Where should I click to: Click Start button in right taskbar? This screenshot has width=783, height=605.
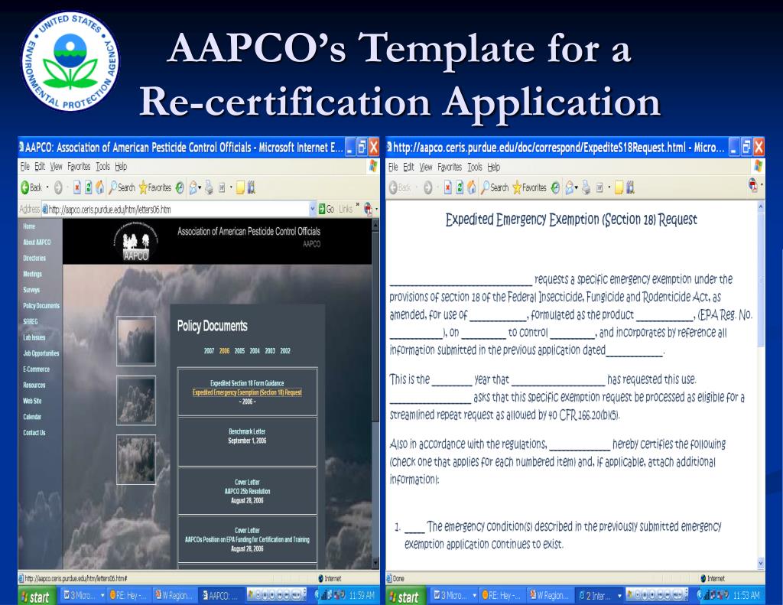tap(405, 596)
